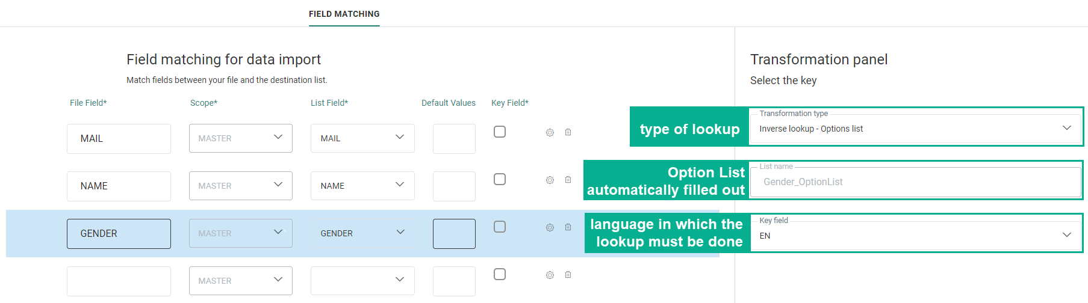The width and height of the screenshot is (1088, 303).
Task: Delete the NAME row with trash icon
Action: [568, 180]
